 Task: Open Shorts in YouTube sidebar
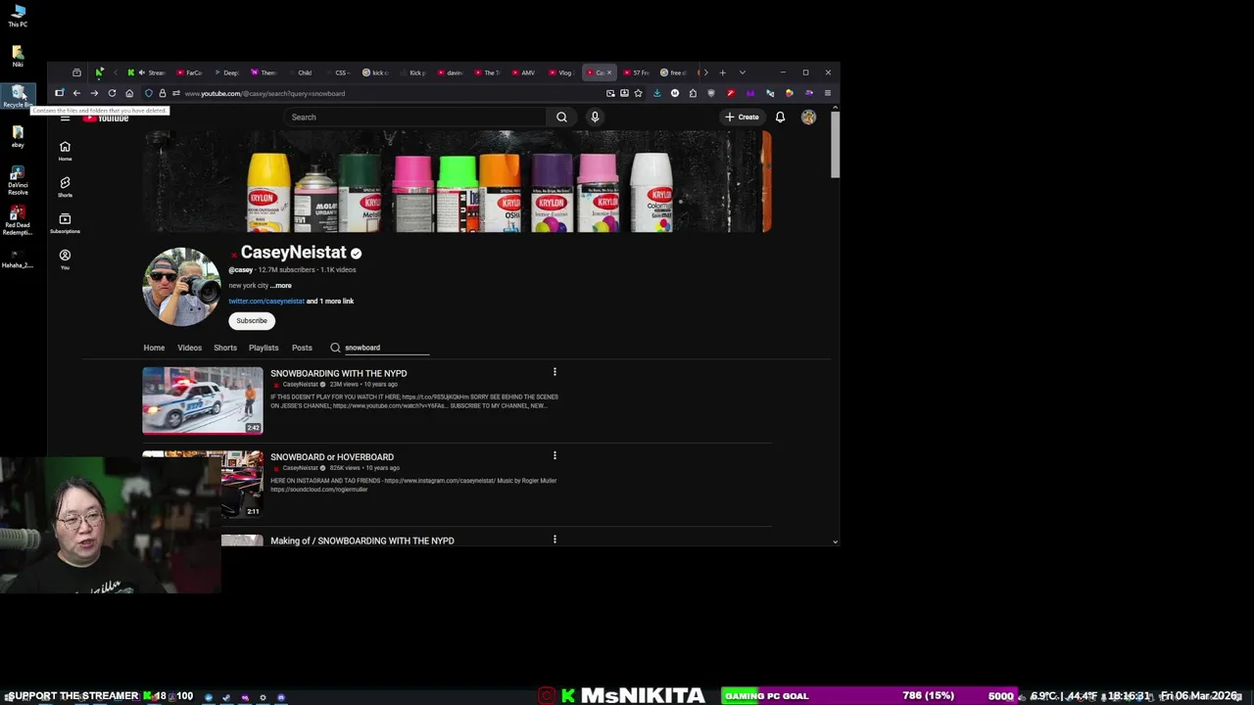point(65,187)
